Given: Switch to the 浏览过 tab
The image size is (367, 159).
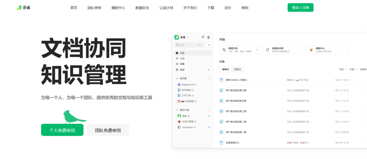Looking at the screenshot, I should pos(237,69).
